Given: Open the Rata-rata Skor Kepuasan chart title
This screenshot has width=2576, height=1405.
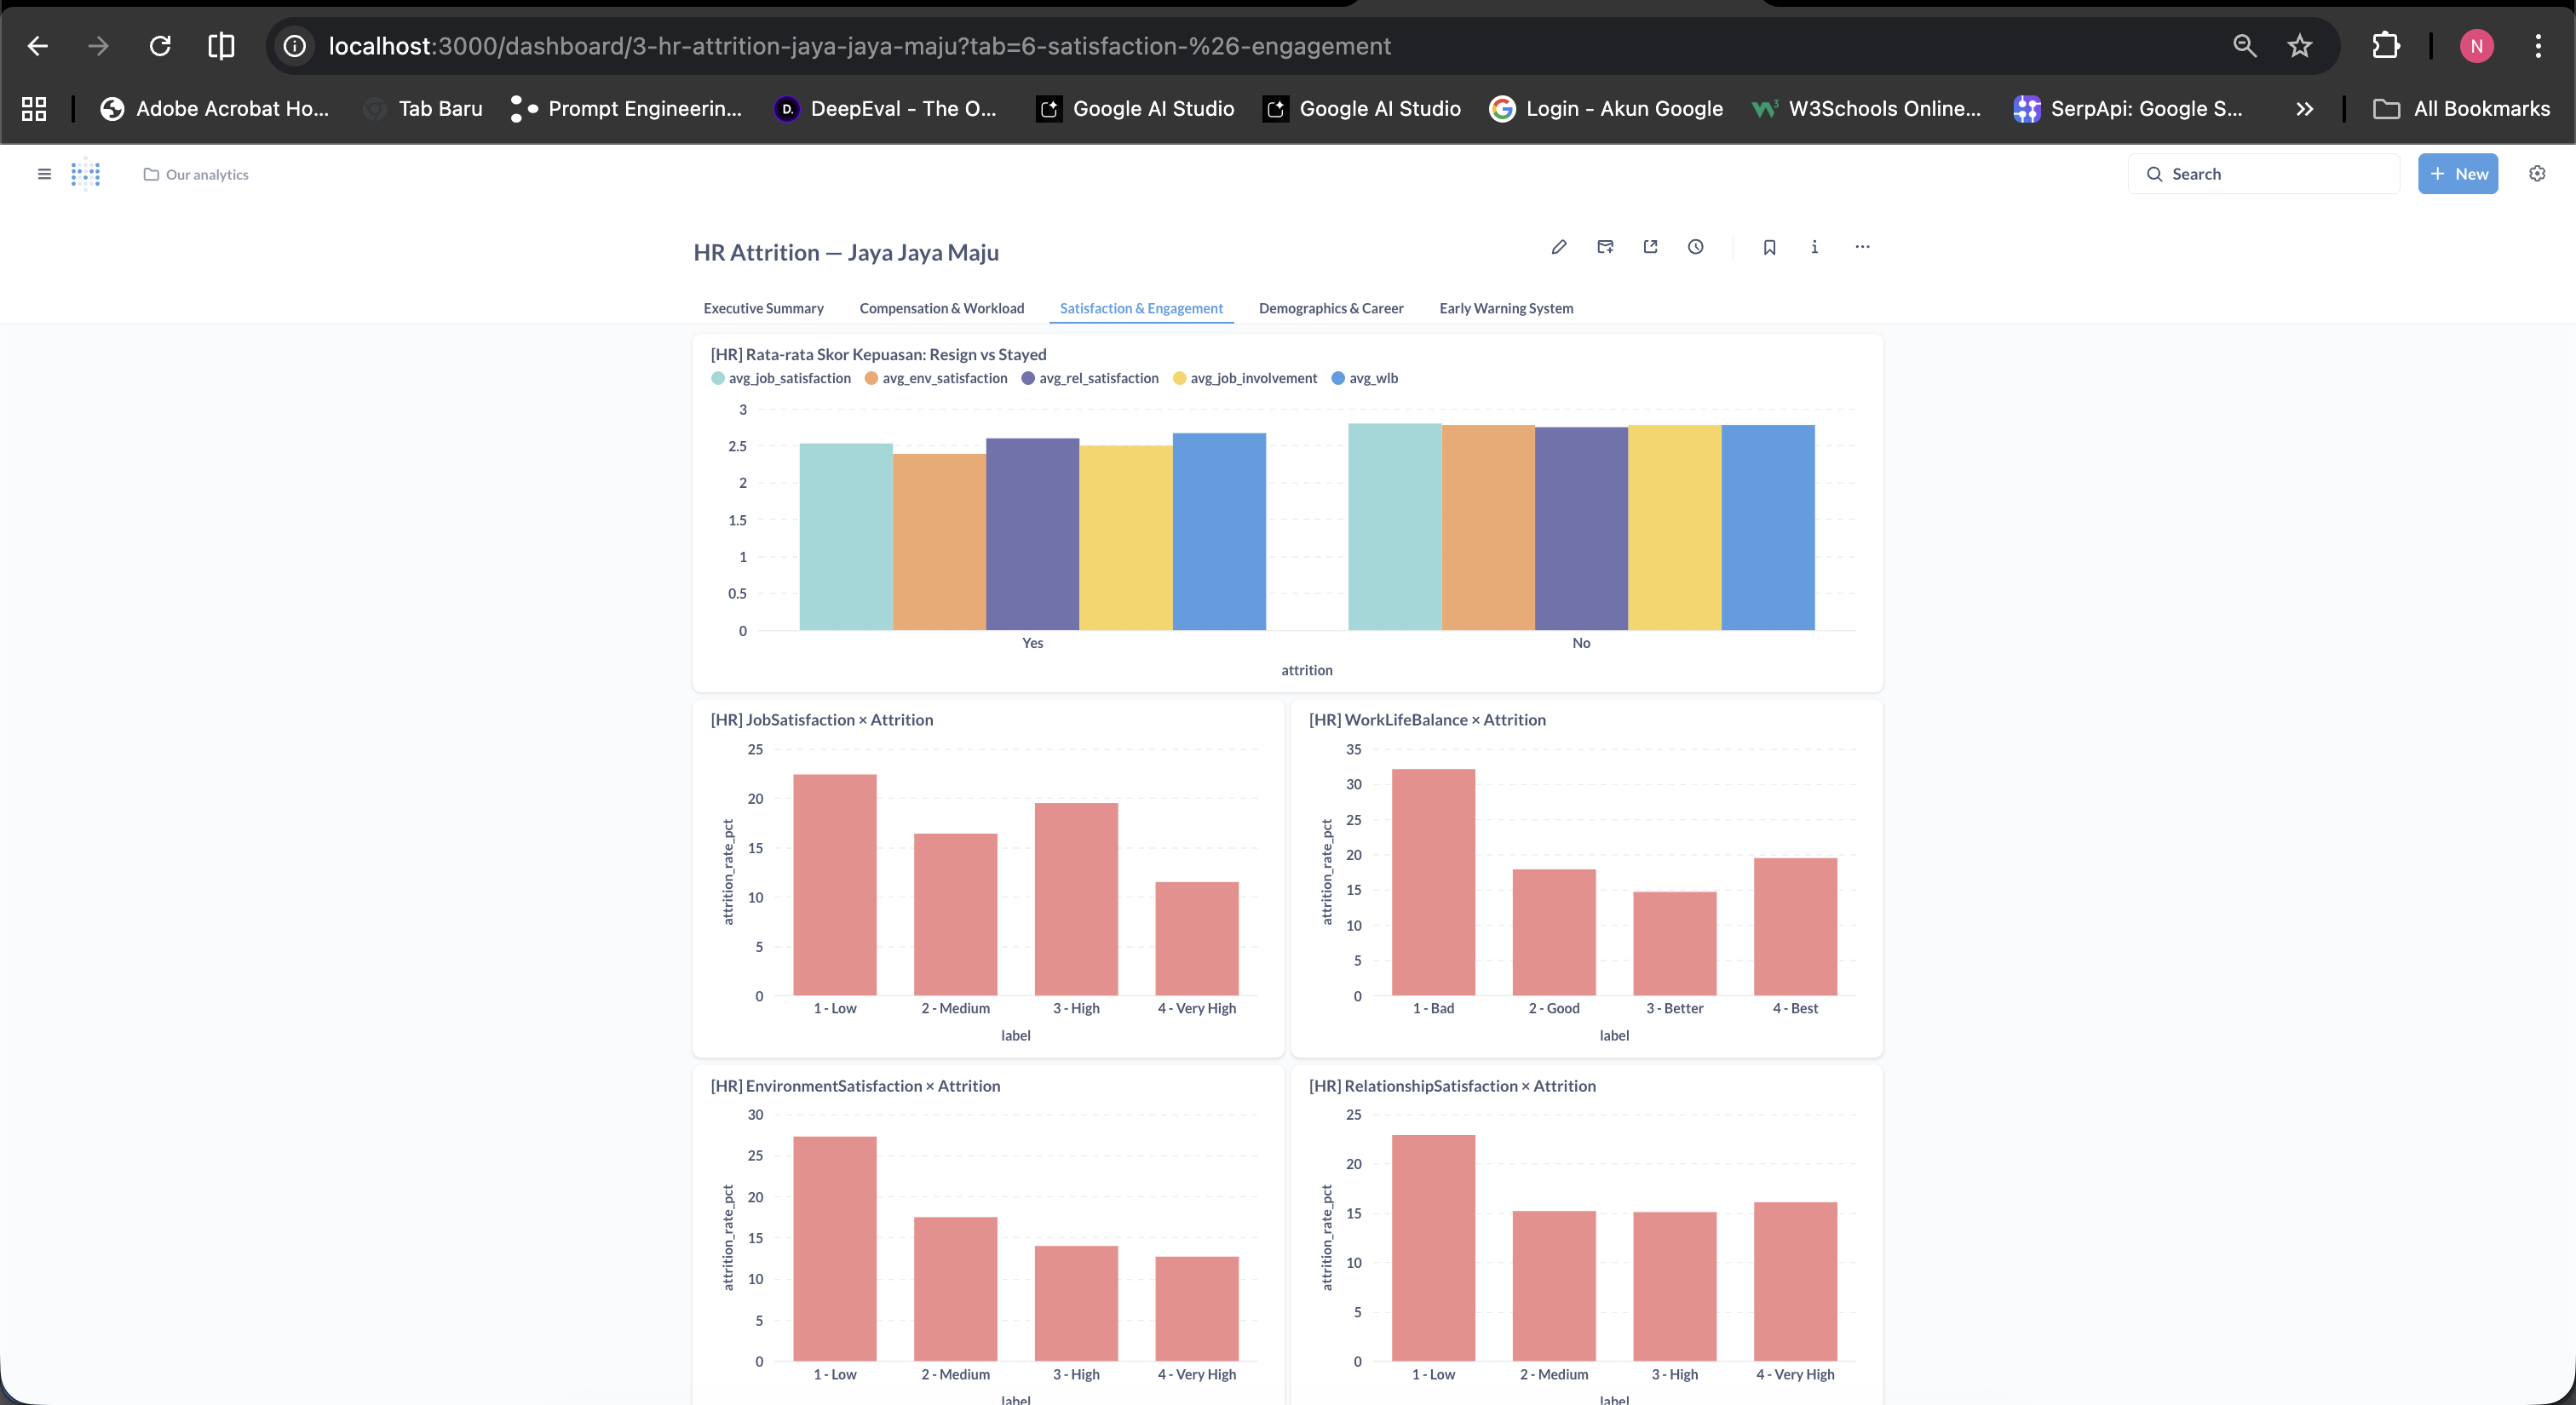Looking at the screenshot, I should pyautogui.click(x=878, y=355).
